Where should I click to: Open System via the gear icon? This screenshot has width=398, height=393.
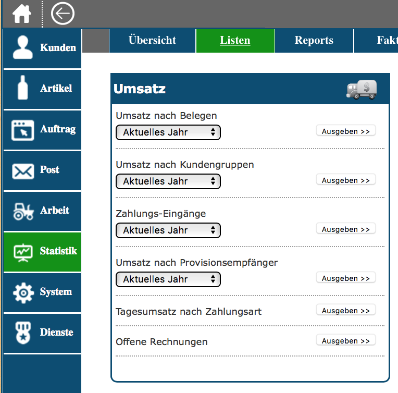[x=22, y=292]
